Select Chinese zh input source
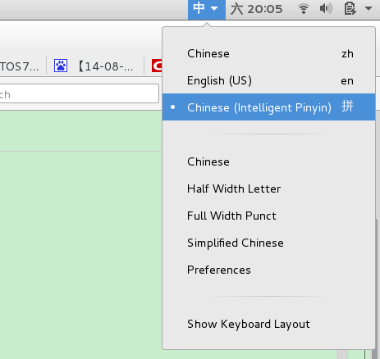This screenshot has width=380, height=359. coord(268,53)
